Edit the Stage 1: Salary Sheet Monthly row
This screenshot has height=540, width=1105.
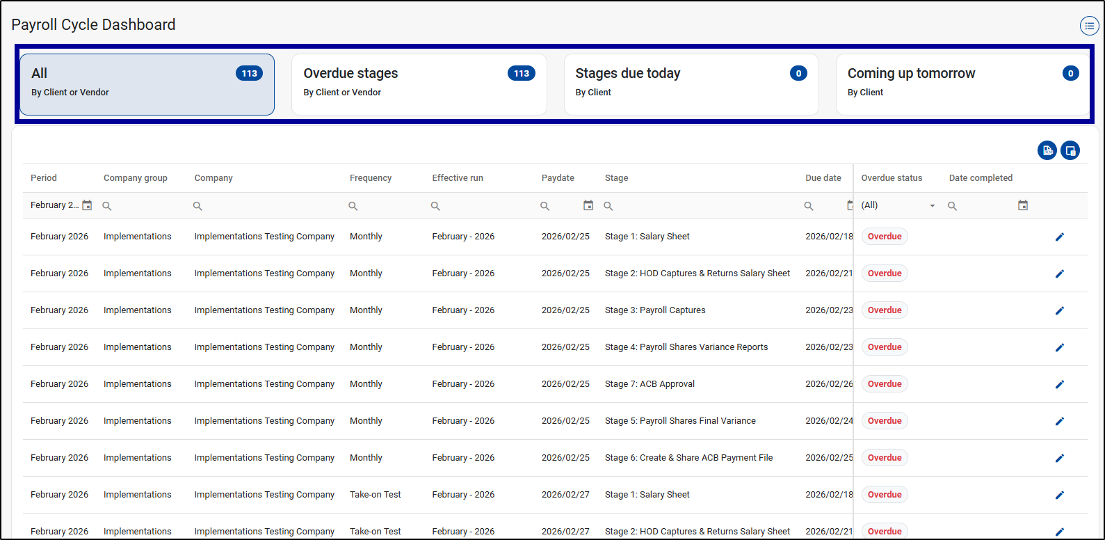(1059, 237)
